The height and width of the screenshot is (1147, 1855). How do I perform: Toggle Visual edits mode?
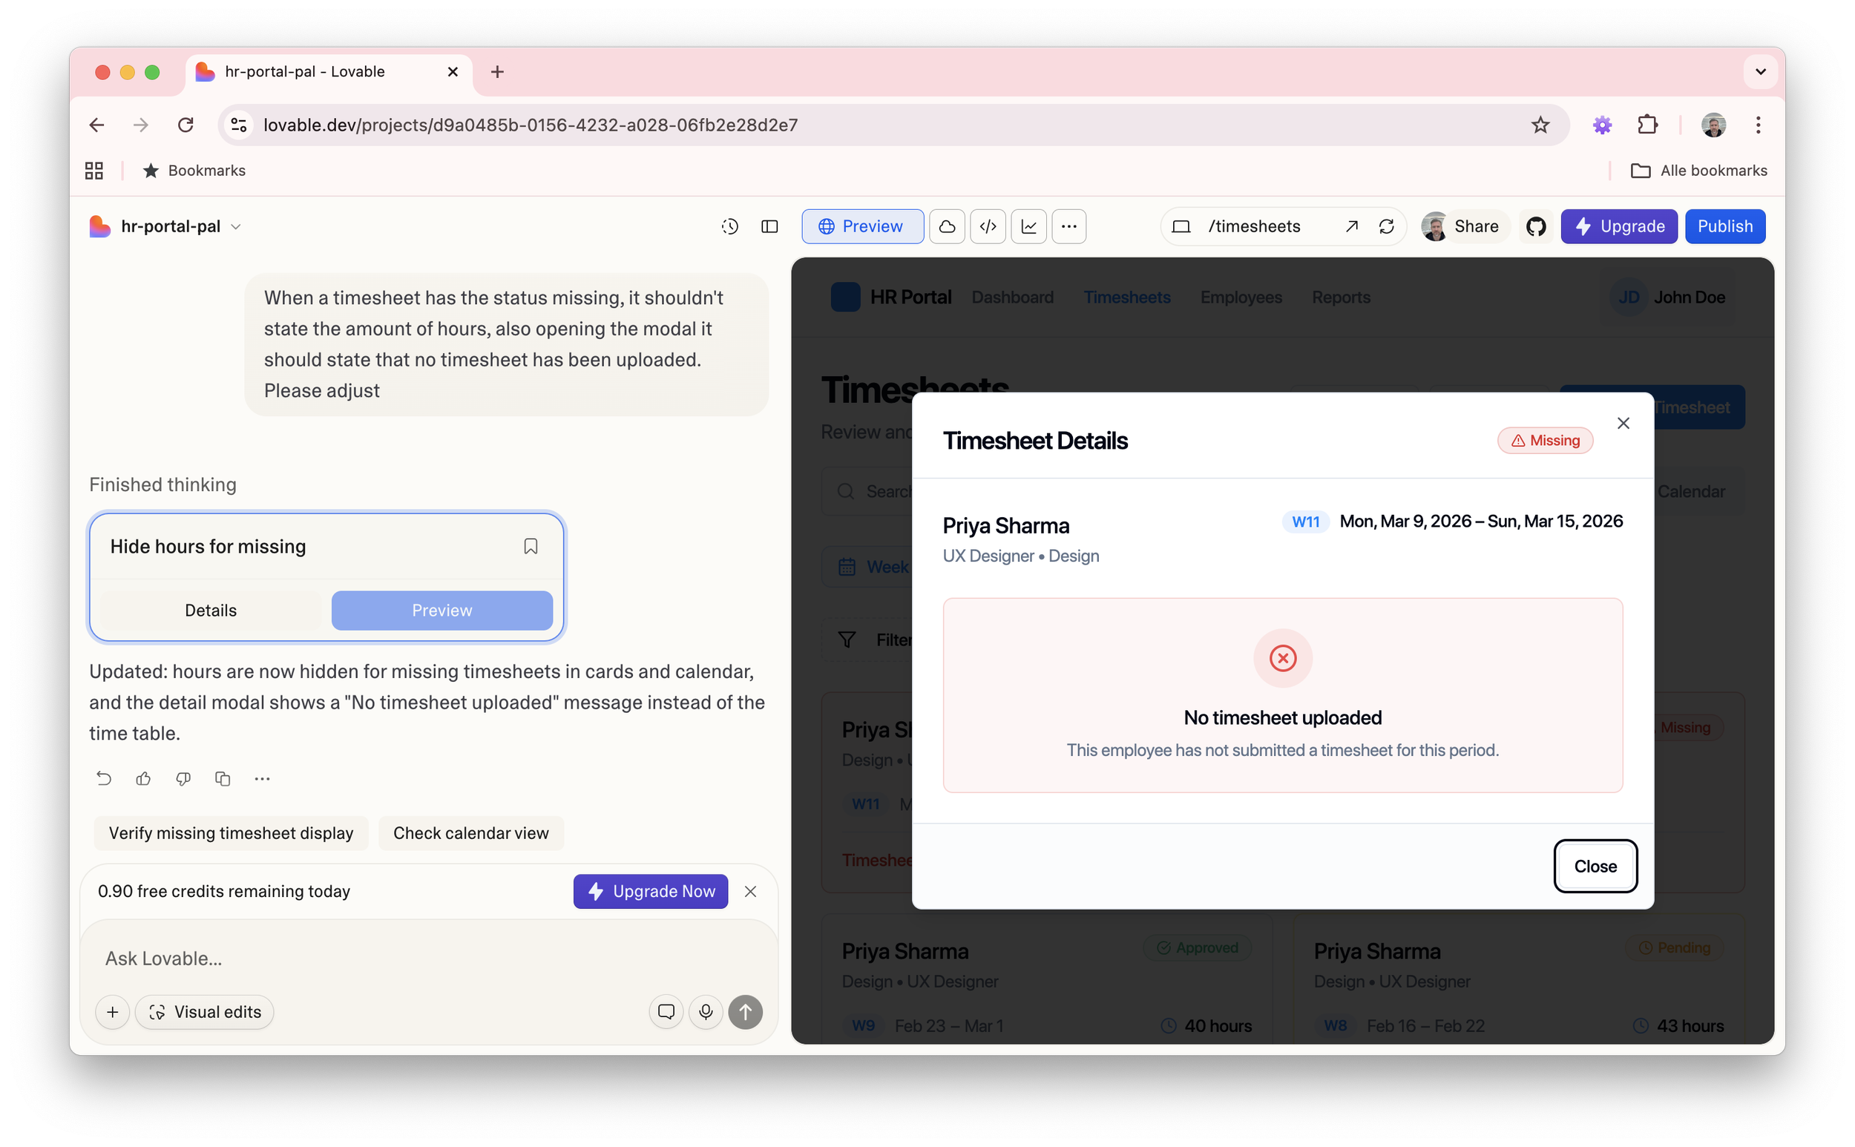coord(204,1011)
